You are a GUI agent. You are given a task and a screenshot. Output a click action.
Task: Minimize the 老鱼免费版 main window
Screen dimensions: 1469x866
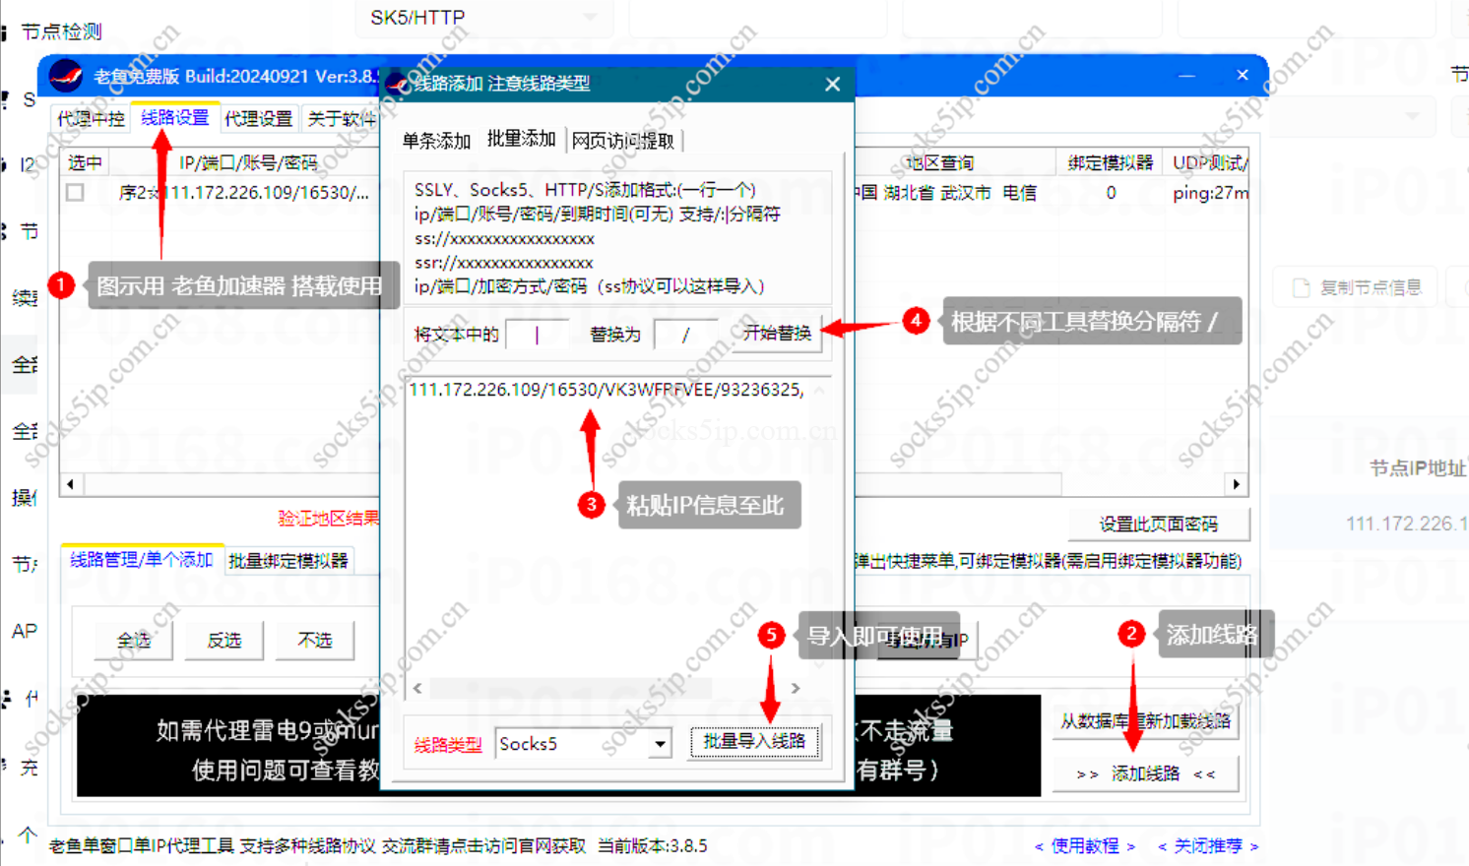point(1186,76)
